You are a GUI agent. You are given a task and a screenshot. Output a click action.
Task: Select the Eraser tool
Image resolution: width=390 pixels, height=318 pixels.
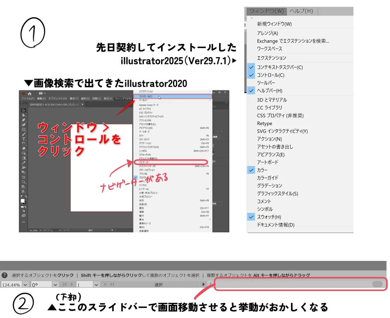[23, 148]
